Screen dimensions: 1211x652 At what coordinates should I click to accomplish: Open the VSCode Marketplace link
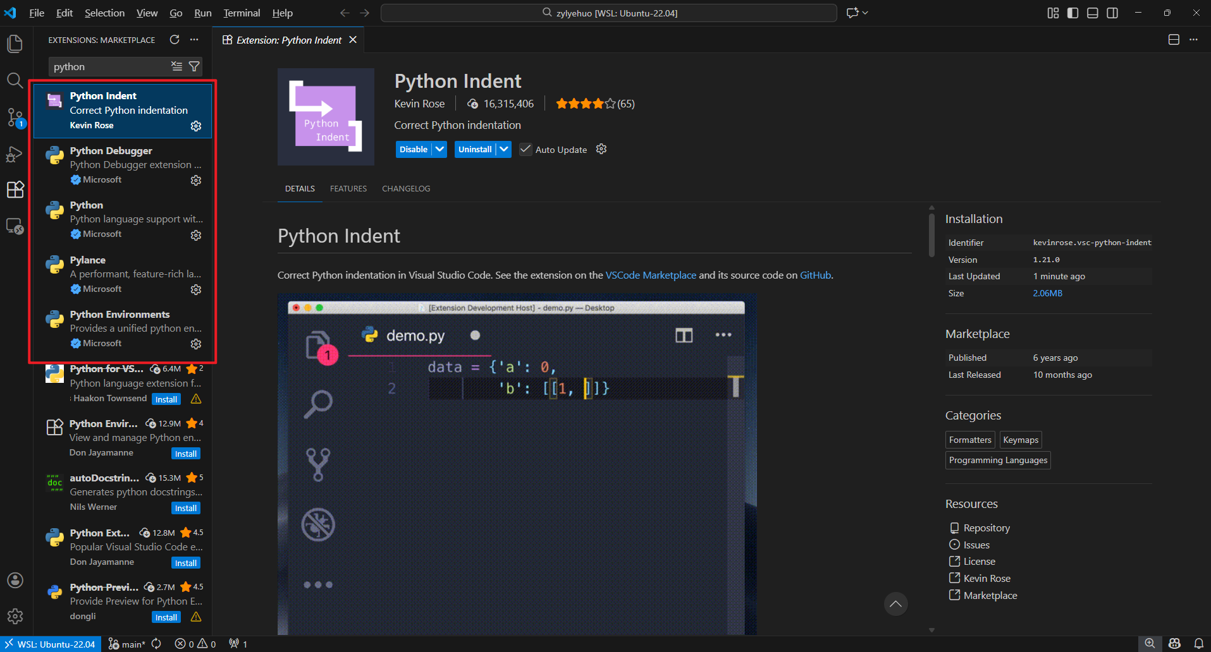pyautogui.click(x=651, y=275)
